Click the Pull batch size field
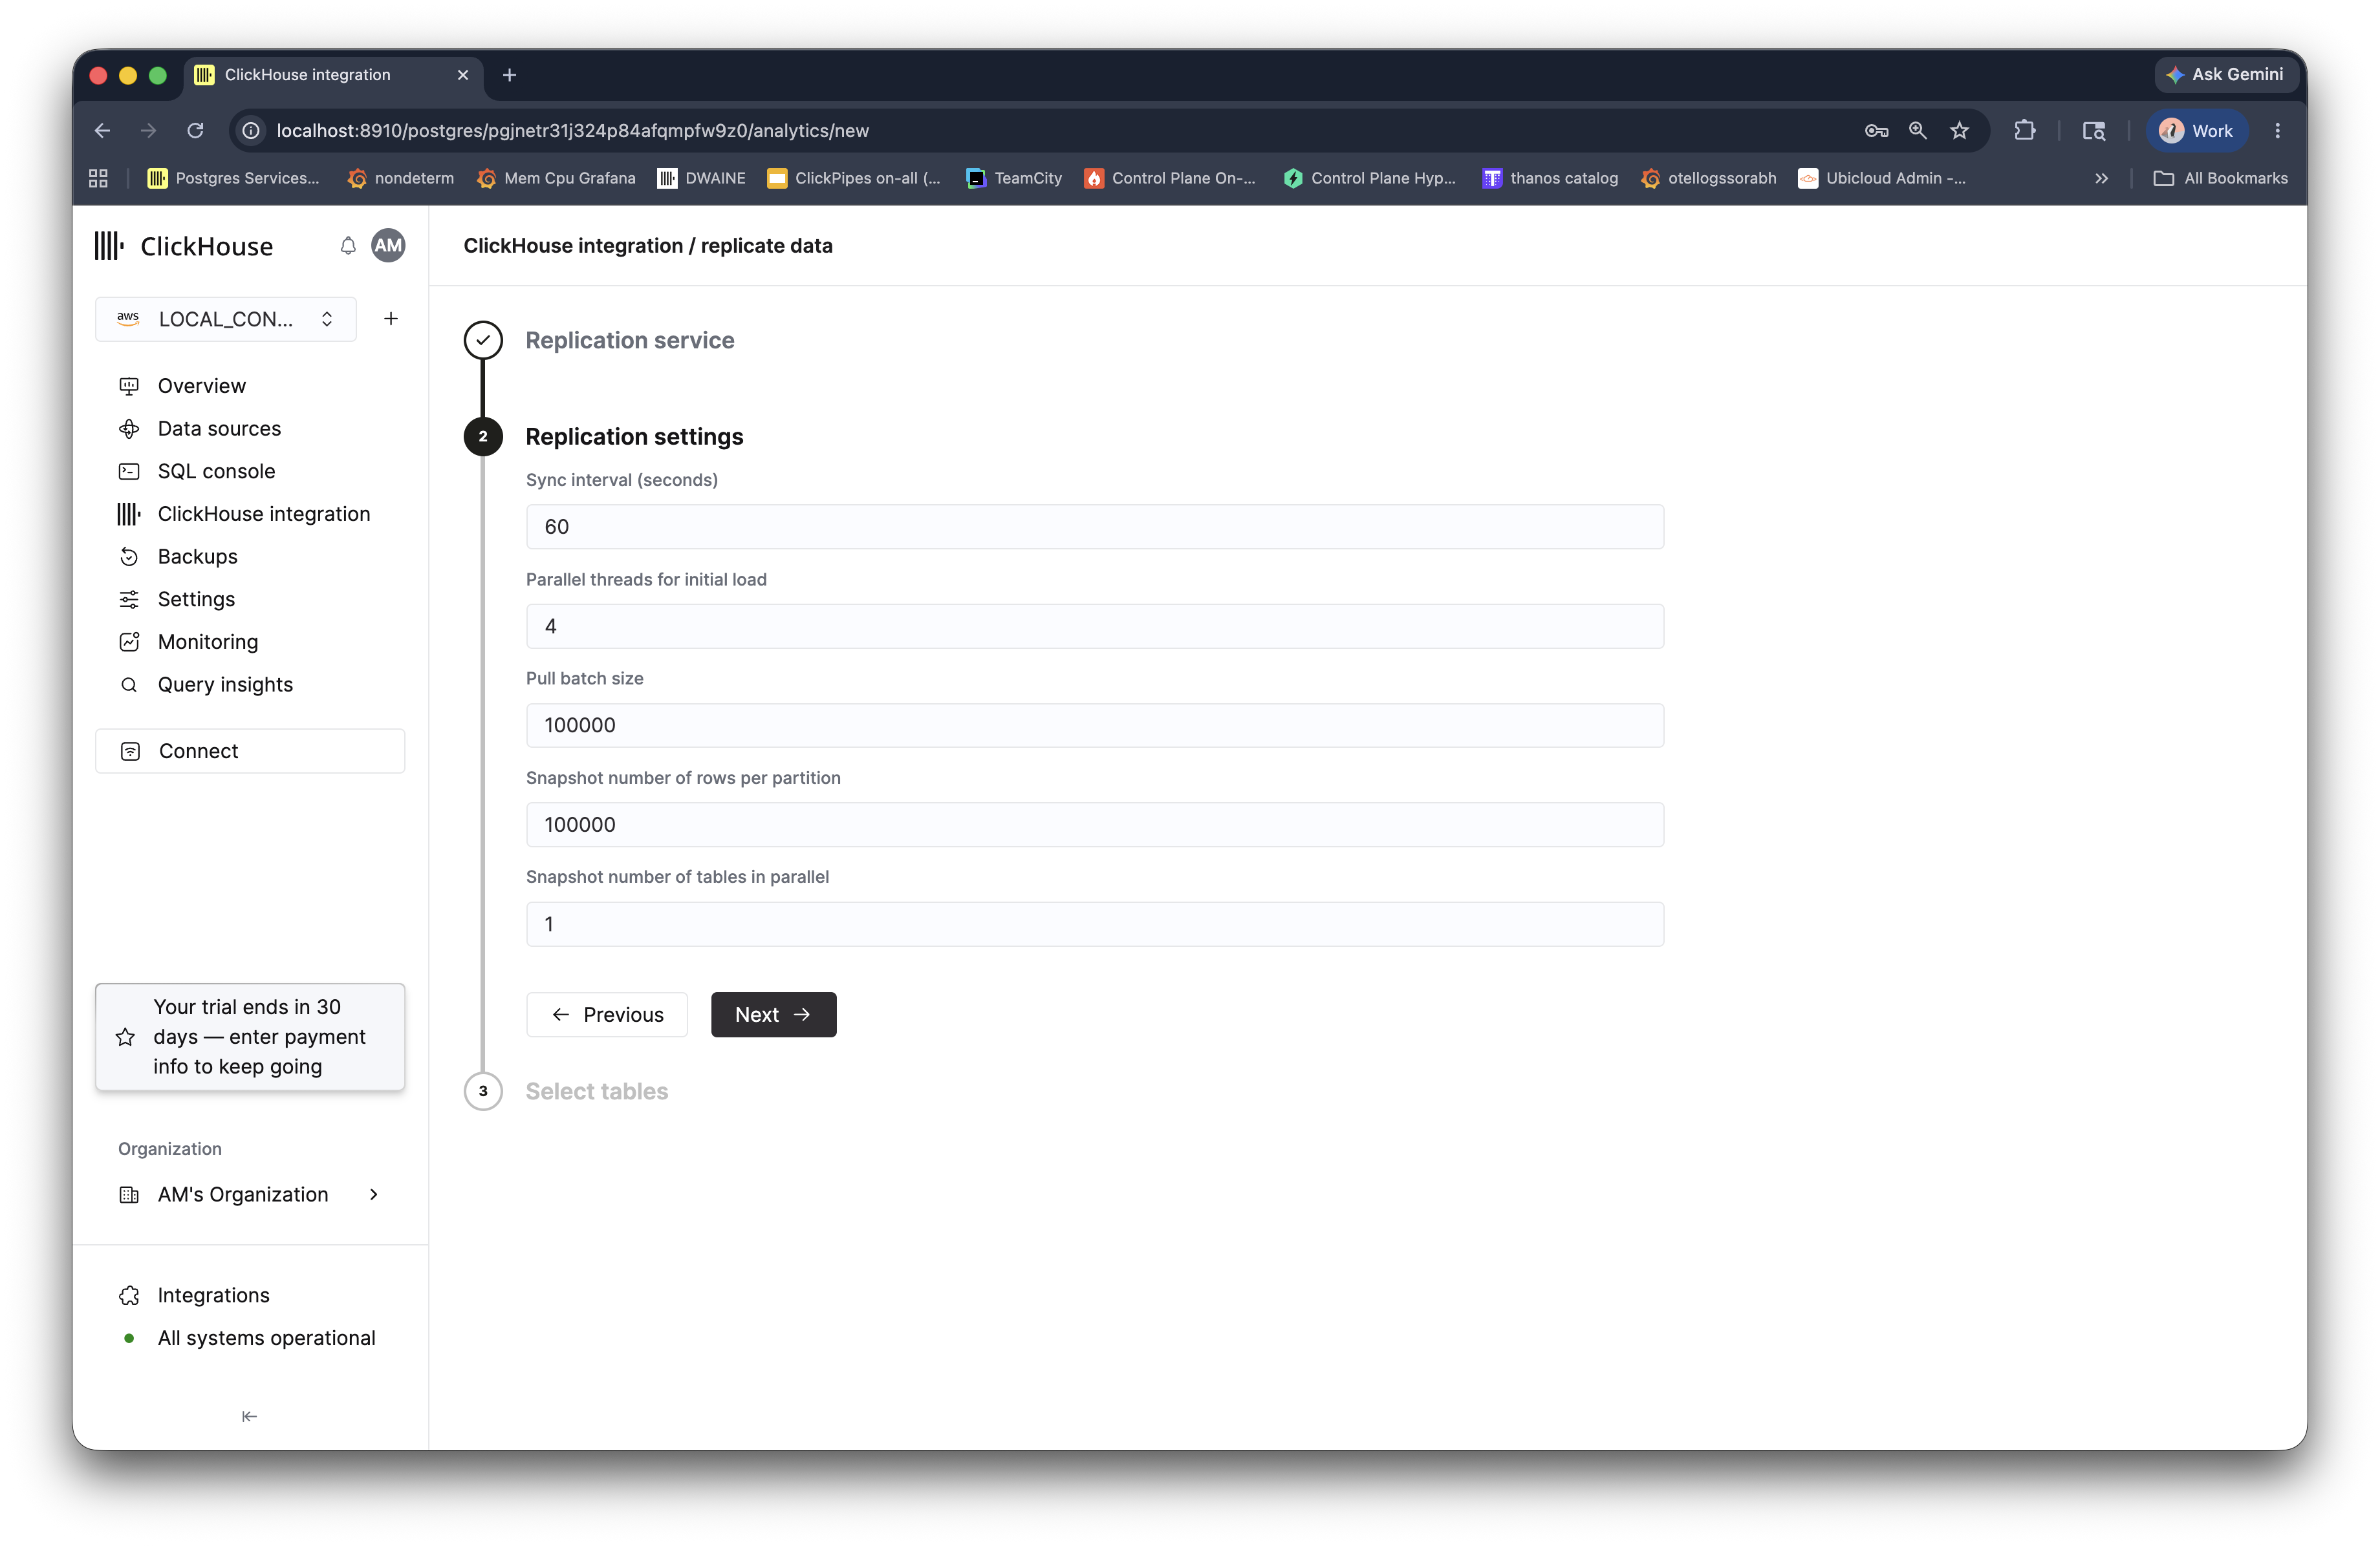 click(1095, 726)
